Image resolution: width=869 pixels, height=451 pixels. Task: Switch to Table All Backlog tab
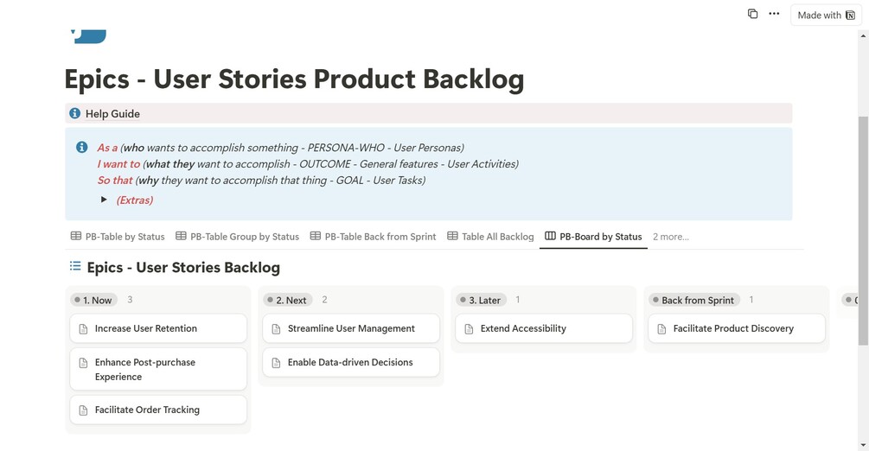point(490,237)
